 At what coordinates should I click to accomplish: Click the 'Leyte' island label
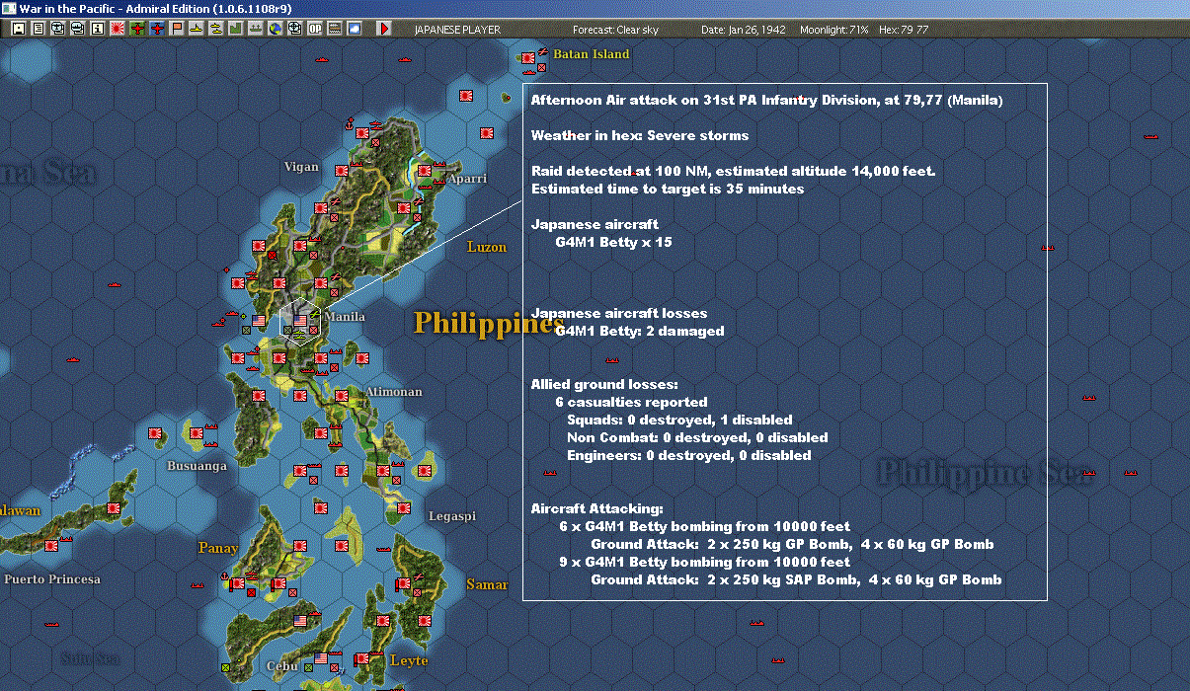[409, 660]
